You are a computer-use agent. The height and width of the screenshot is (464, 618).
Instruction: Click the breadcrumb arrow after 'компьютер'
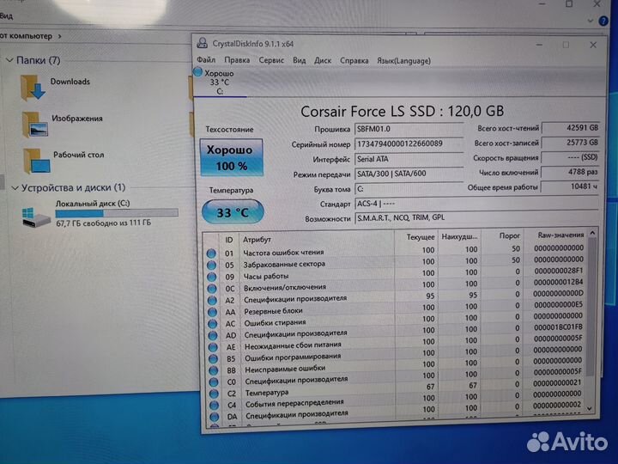(x=59, y=36)
